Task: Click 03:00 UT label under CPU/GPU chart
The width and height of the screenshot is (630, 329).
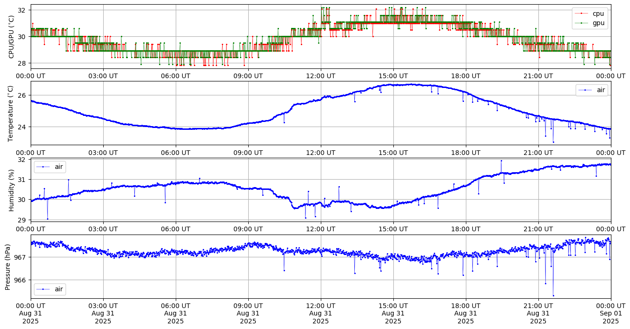Action: coord(103,76)
